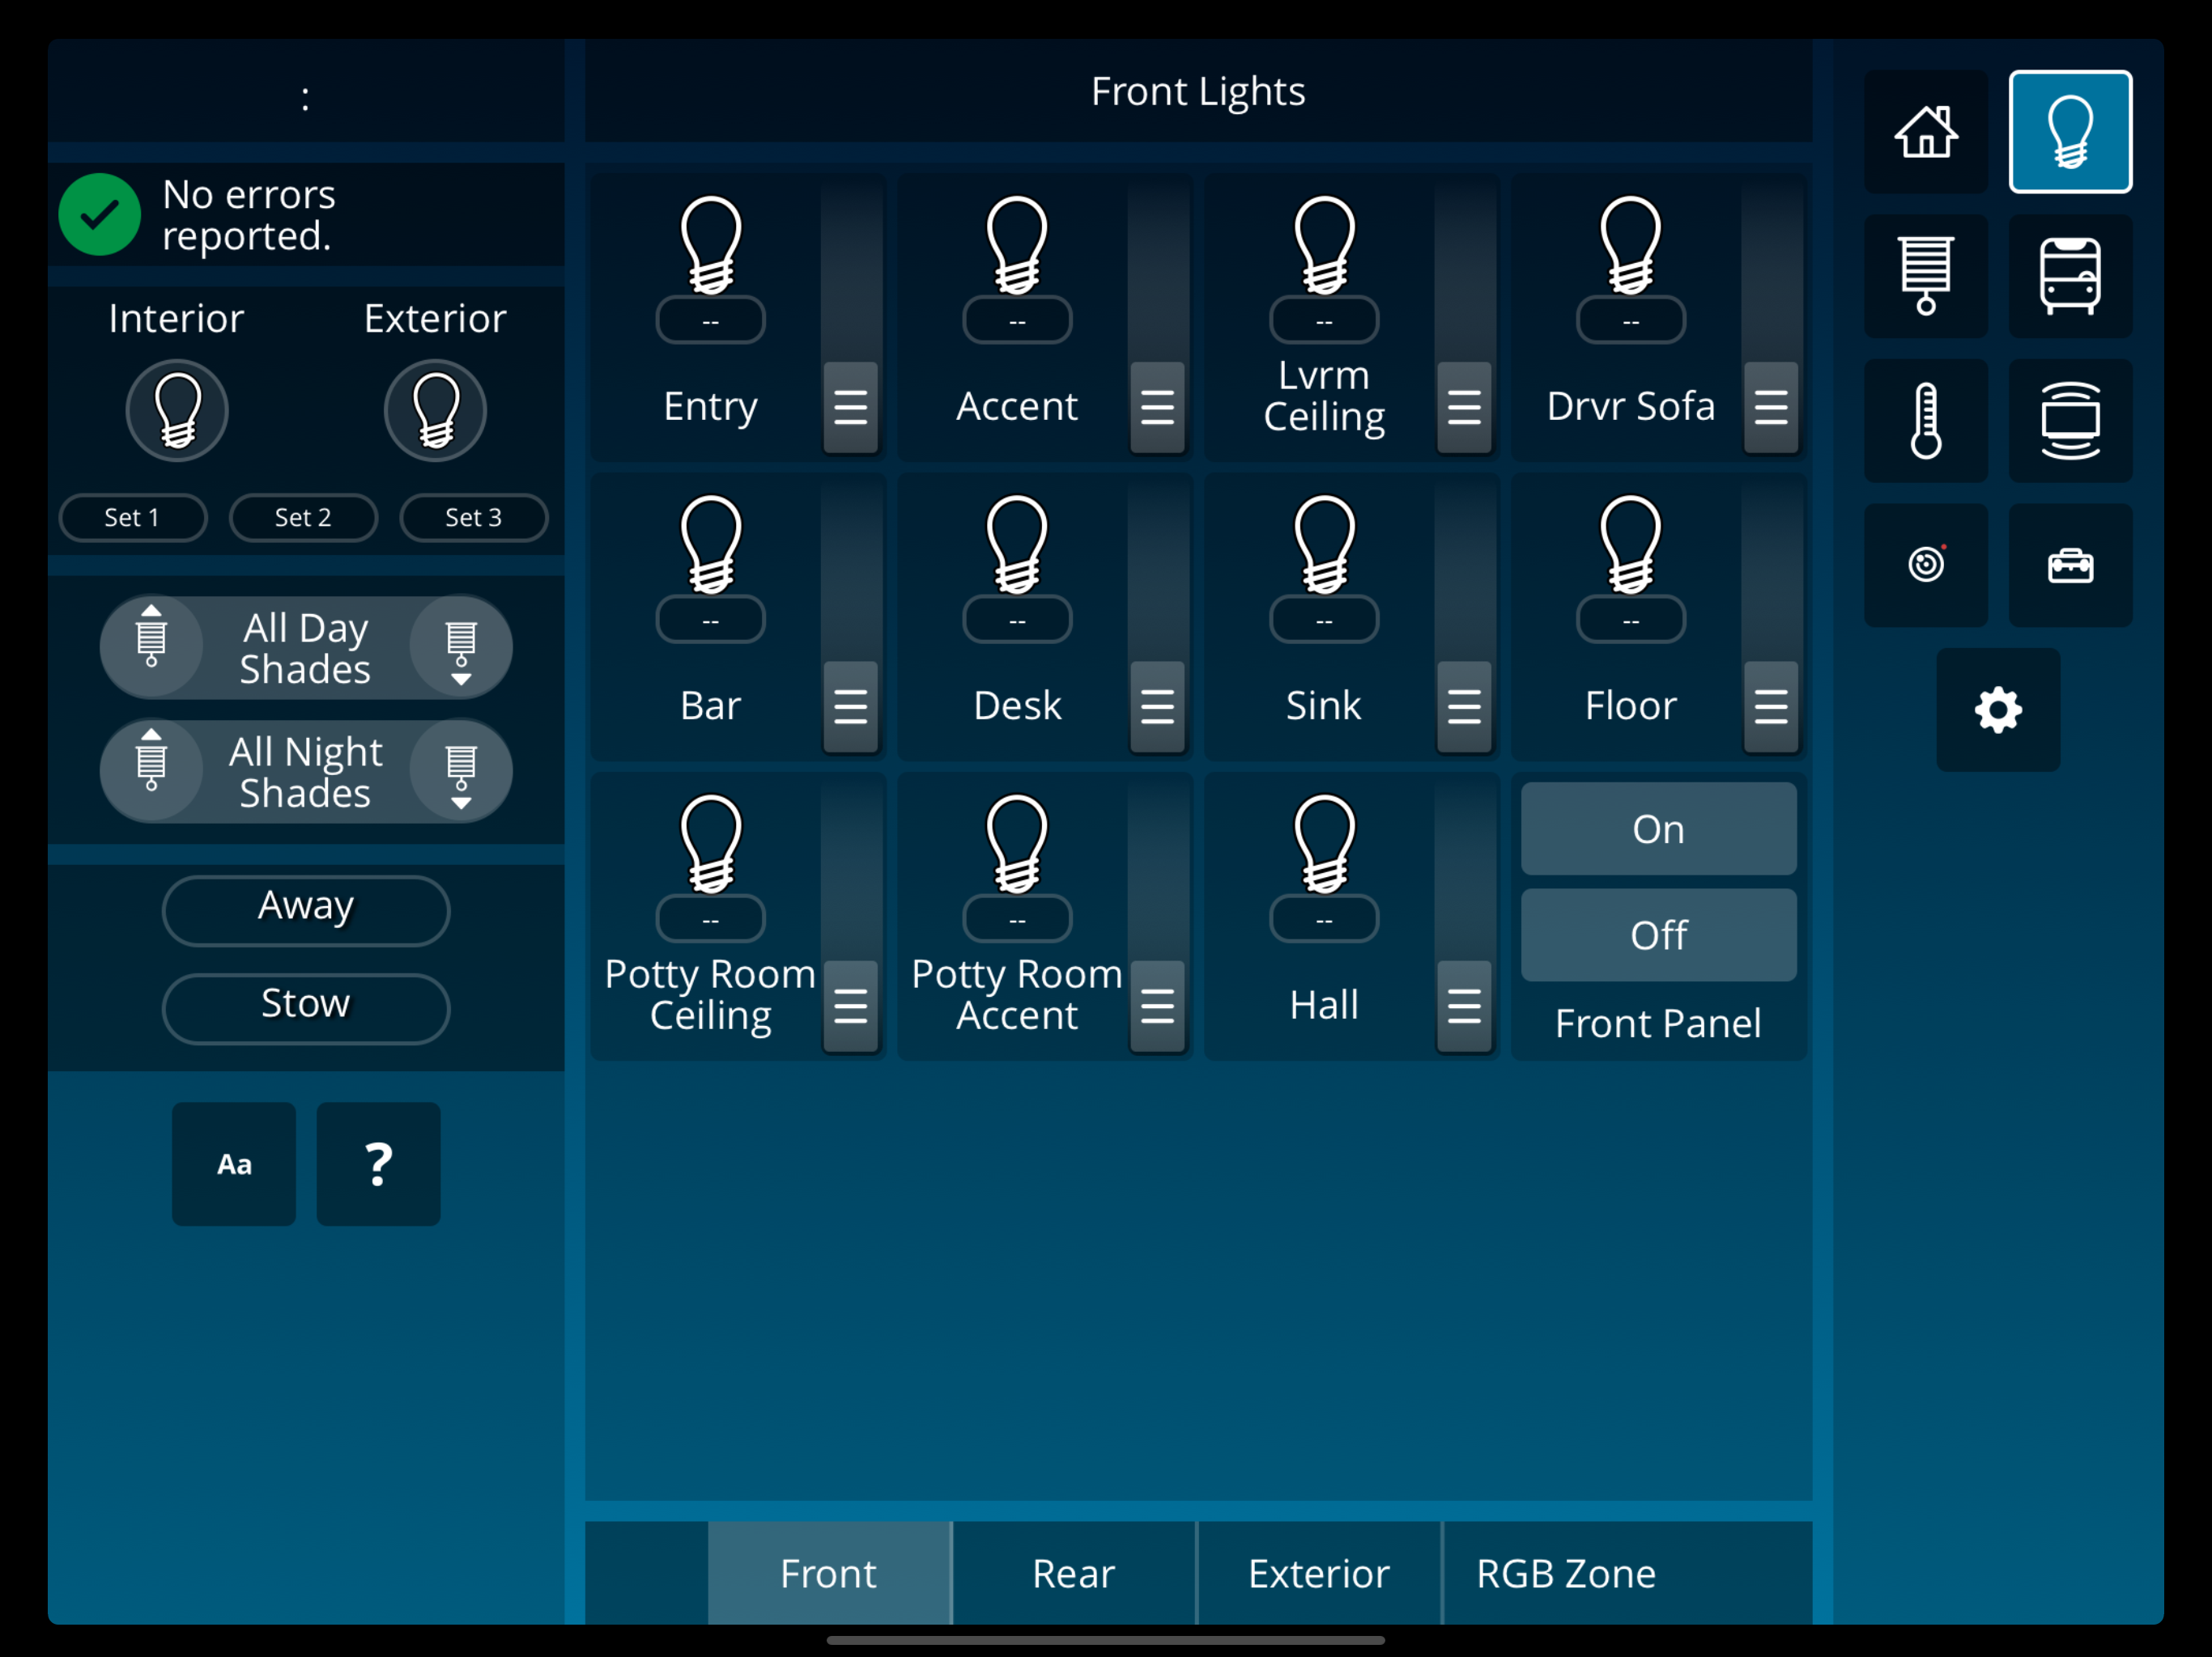The width and height of the screenshot is (2212, 1657).
Task: Click the Floor brightness value field
Action: pos(1631,620)
